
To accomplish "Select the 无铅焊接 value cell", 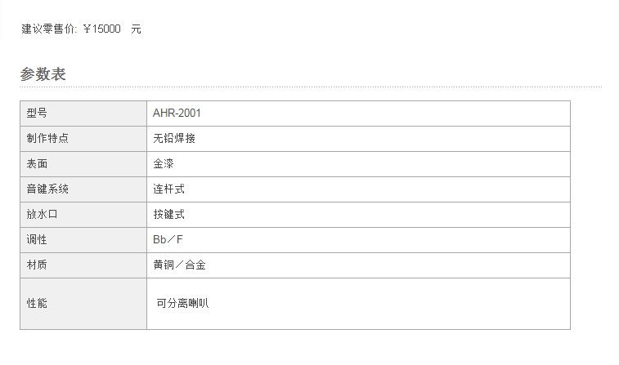I will coord(358,139).
